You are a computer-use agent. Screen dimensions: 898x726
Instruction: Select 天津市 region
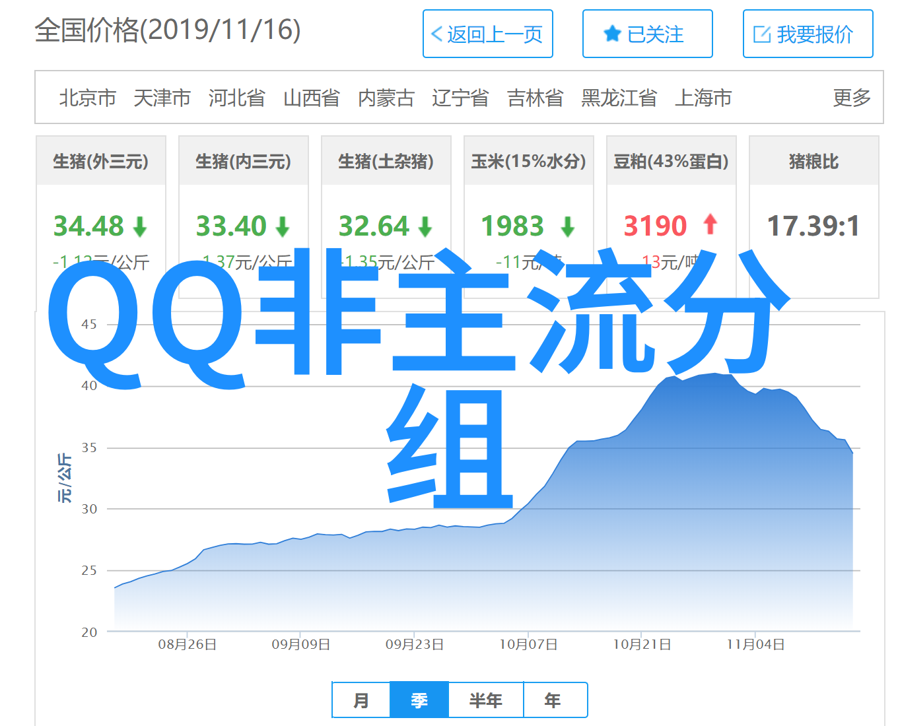[162, 98]
